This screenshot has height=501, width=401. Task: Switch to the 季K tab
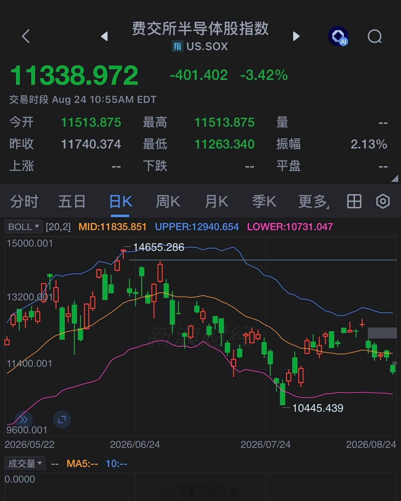point(264,202)
